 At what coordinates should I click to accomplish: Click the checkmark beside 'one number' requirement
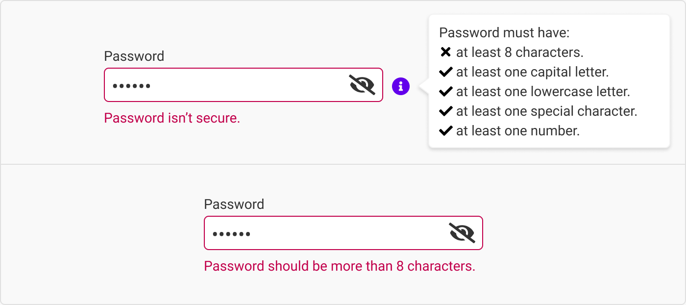coord(445,130)
